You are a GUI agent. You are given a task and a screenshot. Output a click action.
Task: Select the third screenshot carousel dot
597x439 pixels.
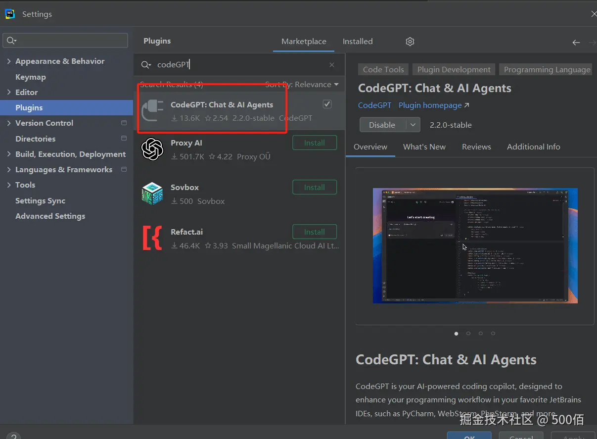pos(481,334)
